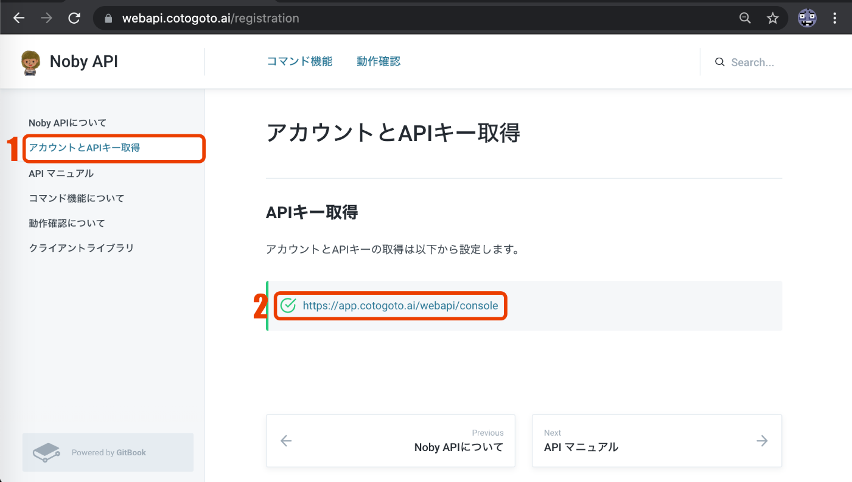The height and width of the screenshot is (482, 852).
Task: Click the left arrow on the Previous card
Action: click(x=286, y=441)
